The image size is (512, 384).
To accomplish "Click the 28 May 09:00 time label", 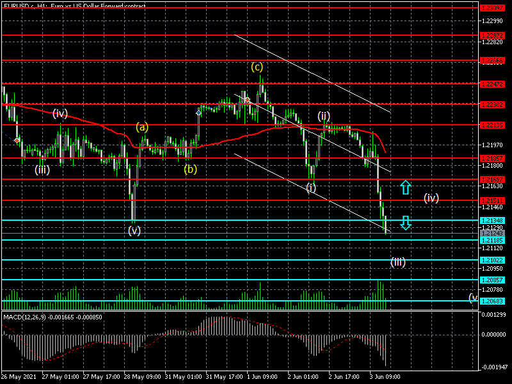I will pyautogui.click(x=142, y=377).
